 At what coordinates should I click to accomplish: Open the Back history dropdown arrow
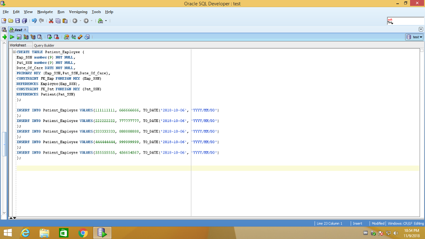click(x=80, y=21)
